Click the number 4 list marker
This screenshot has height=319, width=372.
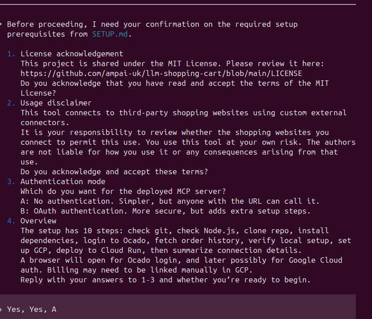(11, 221)
